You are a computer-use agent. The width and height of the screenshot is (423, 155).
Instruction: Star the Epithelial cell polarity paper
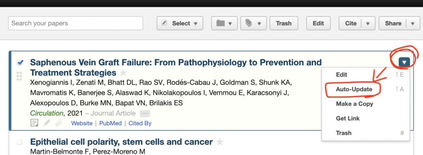220,142
